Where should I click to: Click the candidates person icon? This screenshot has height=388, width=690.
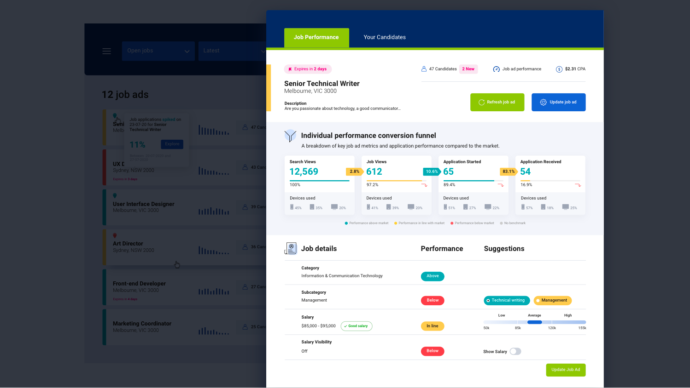click(424, 69)
